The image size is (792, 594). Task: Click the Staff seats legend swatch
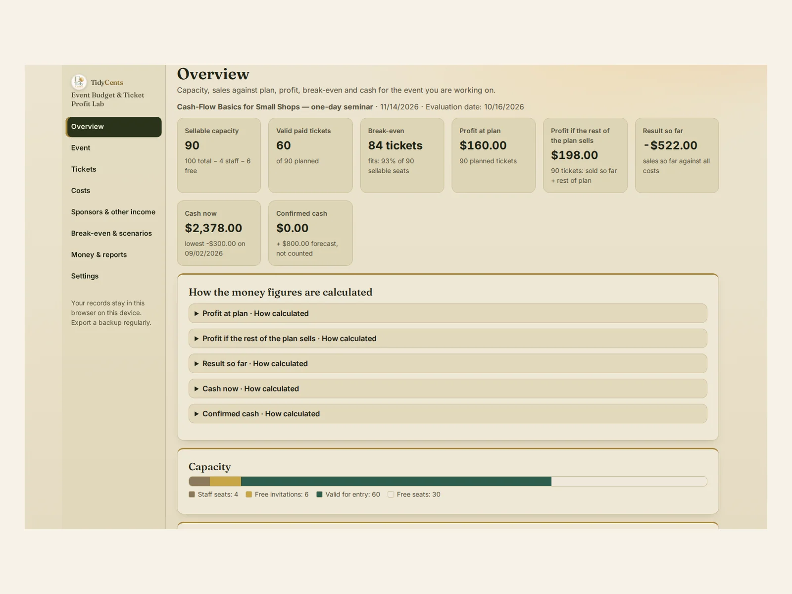point(192,495)
